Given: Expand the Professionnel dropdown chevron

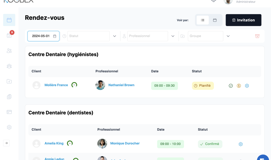Looking at the screenshot, I should click(x=173, y=36).
